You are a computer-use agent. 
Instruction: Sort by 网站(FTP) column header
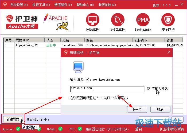[30, 40]
